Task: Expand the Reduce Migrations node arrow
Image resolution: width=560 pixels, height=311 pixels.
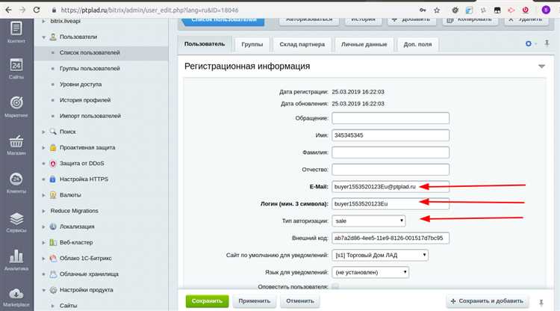Action: tap(43, 211)
